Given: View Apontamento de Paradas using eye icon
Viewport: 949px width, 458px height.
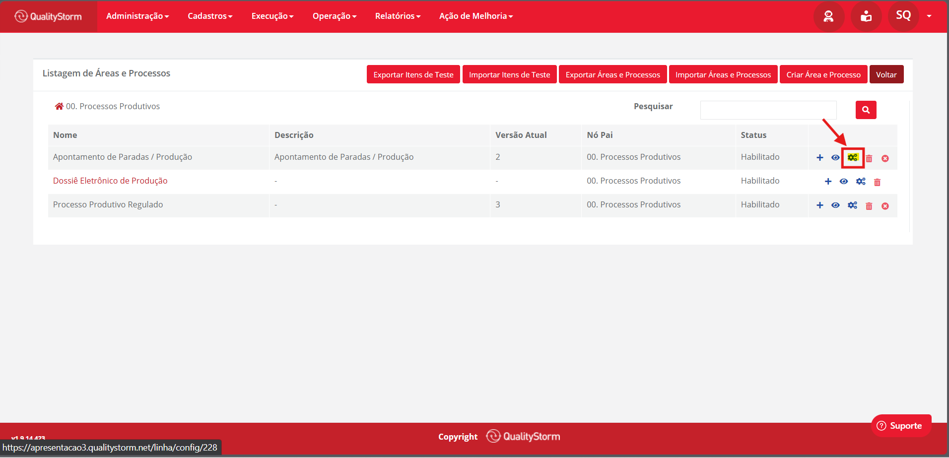Looking at the screenshot, I should pyautogui.click(x=835, y=158).
